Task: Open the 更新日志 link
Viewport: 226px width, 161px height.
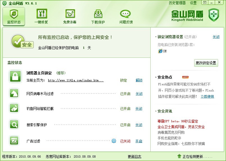Action: [134, 157]
